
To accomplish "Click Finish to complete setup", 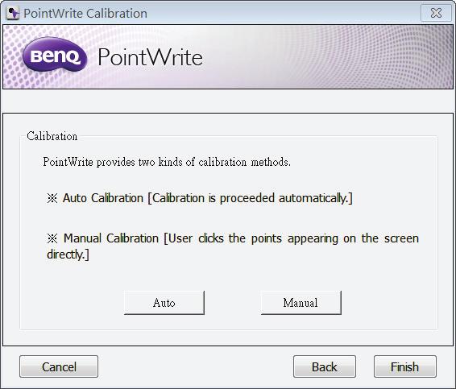I will tap(404, 366).
